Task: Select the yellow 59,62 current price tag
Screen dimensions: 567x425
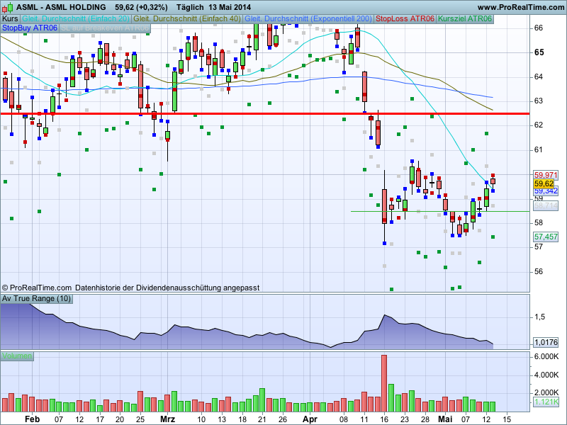Action: 544,183
